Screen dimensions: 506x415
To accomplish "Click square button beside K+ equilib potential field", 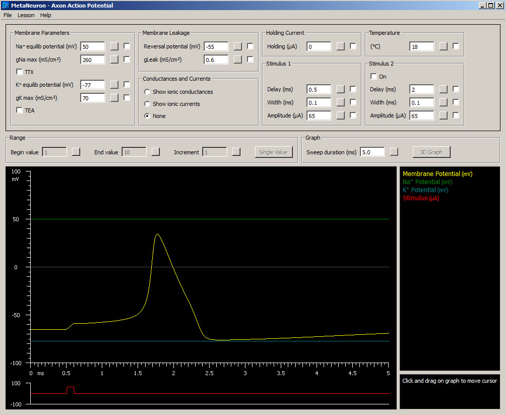I will tap(114, 85).
